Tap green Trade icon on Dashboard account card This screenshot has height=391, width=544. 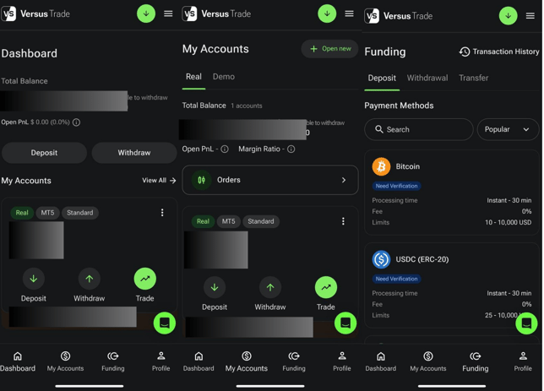pyautogui.click(x=145, y=279)
